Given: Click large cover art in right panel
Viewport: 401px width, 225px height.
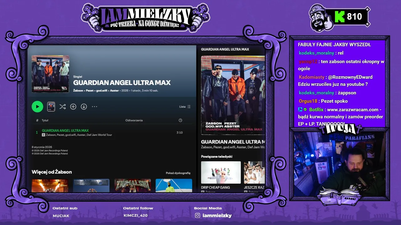Looking at the screenshot, I should (x=233, y=95).
